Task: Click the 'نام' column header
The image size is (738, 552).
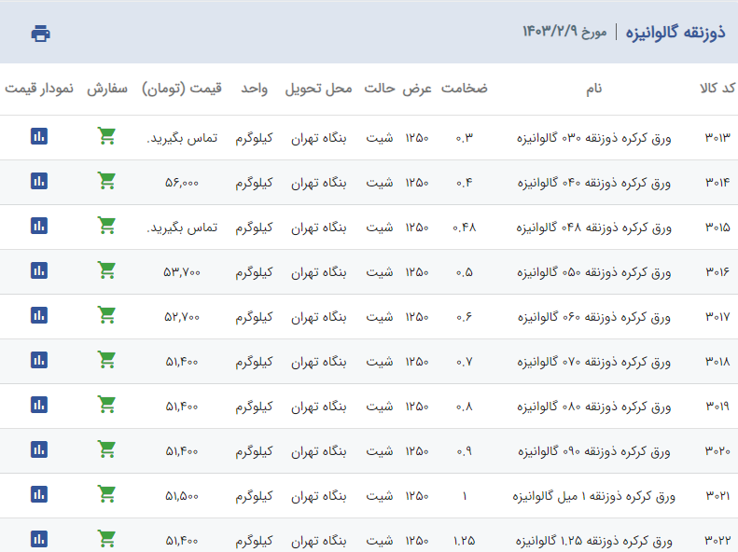Action: pos(593,89)
